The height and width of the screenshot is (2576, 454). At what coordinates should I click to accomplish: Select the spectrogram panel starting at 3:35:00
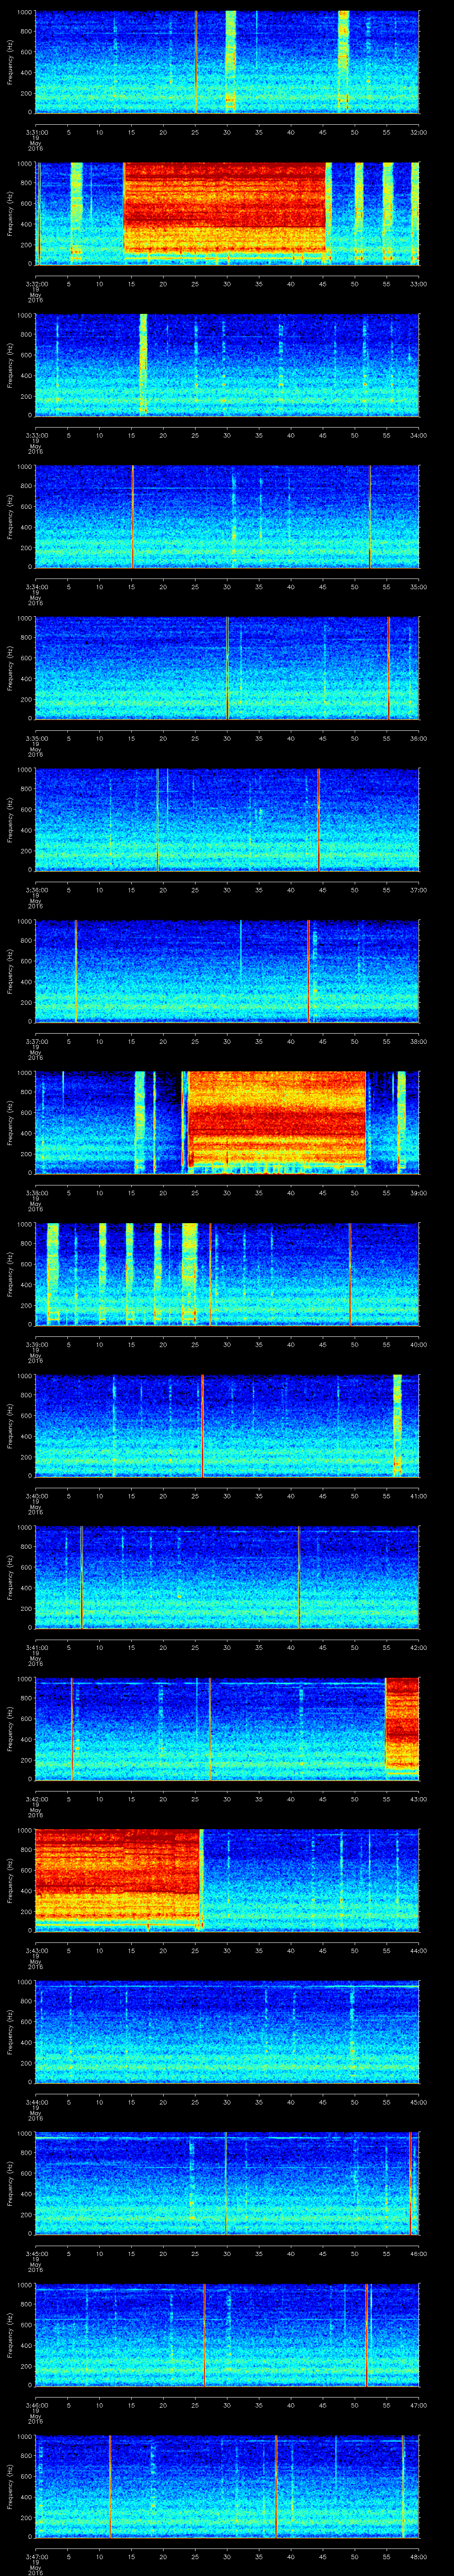(x=227, y=669)
